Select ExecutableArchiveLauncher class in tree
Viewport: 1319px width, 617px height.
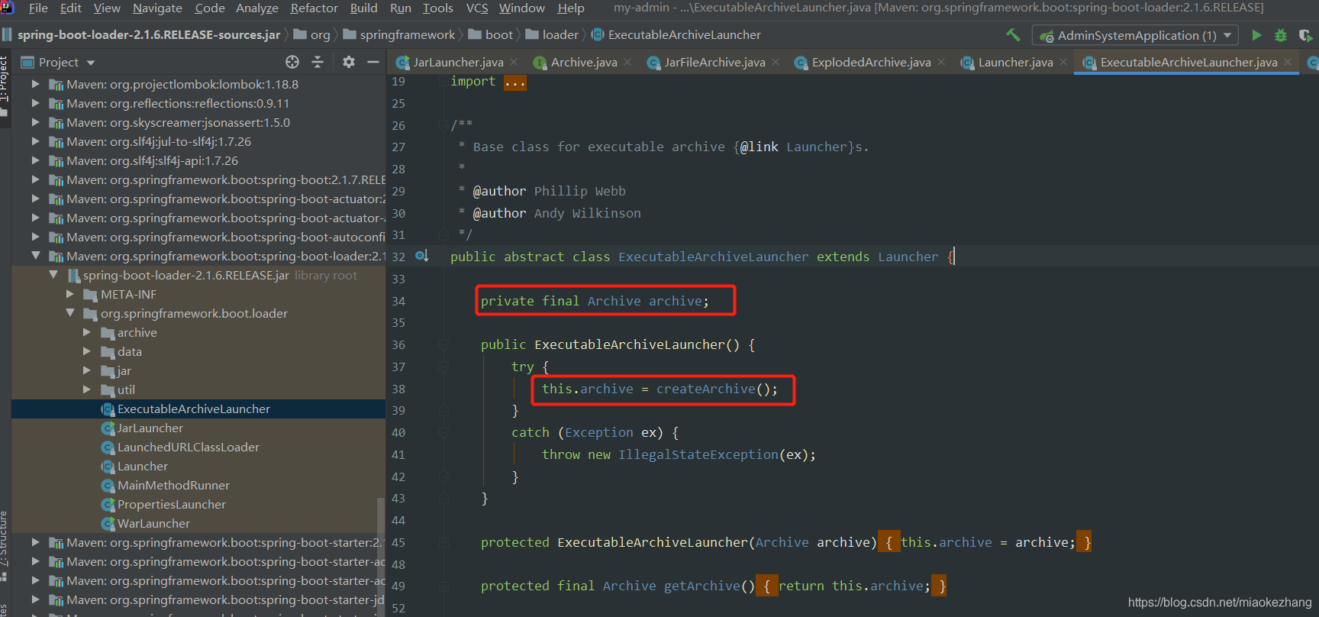tap(193, 409)
